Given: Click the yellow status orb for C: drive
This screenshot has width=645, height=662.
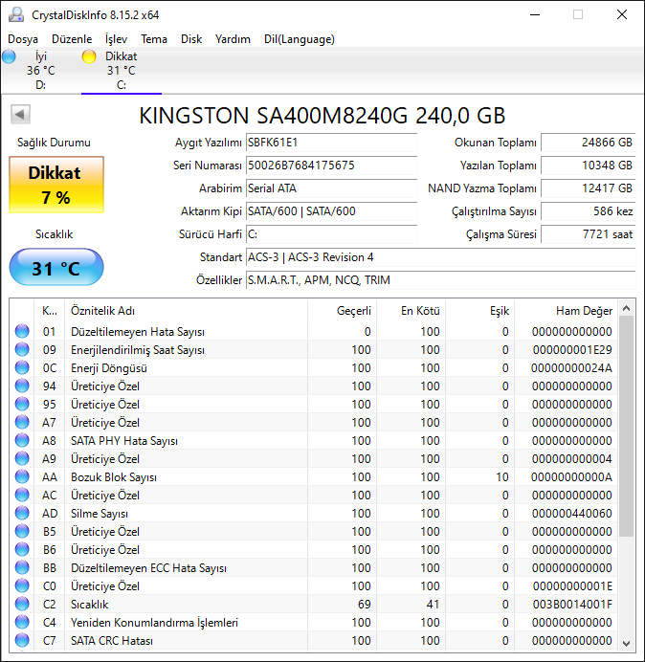Looking at the screenshot, I should point(89,56).
